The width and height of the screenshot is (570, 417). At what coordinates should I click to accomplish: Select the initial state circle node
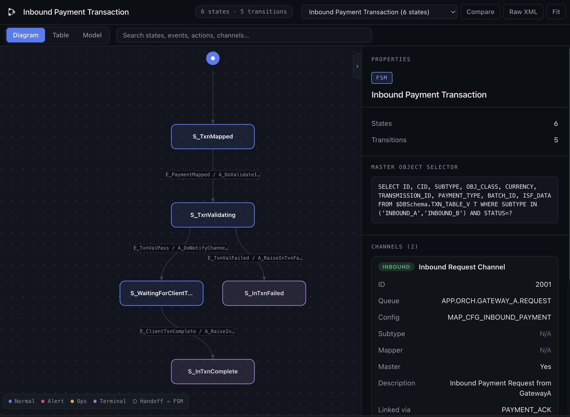[x=213, y=58]
